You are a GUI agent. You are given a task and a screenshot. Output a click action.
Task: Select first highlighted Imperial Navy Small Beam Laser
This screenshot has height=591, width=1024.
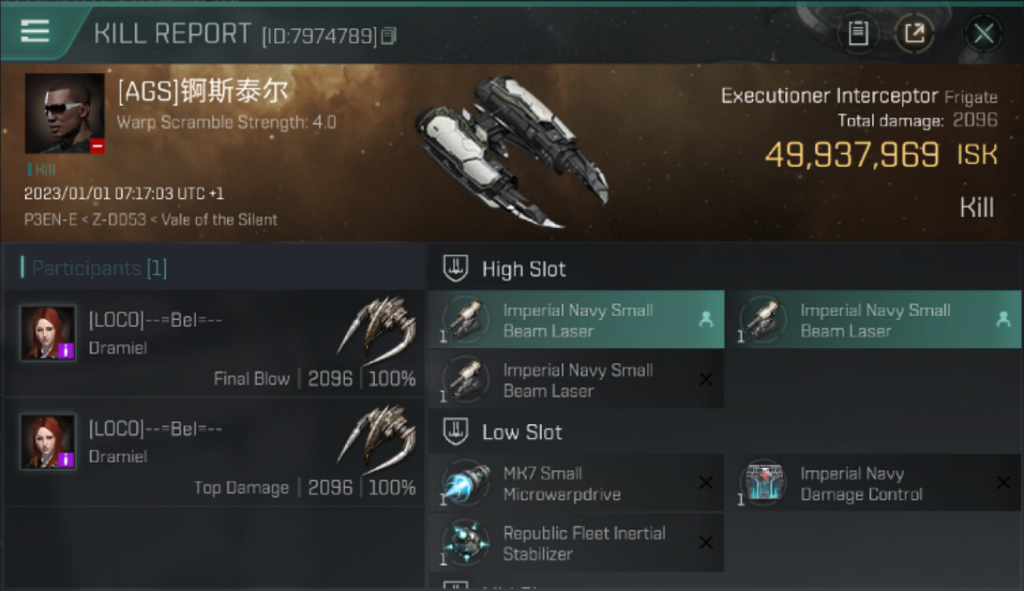577,320
